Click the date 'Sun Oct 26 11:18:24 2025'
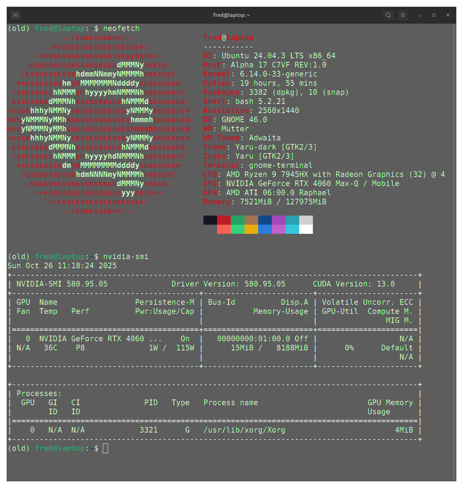The height and width of the screenshot is (488, 463). (62, 266)
